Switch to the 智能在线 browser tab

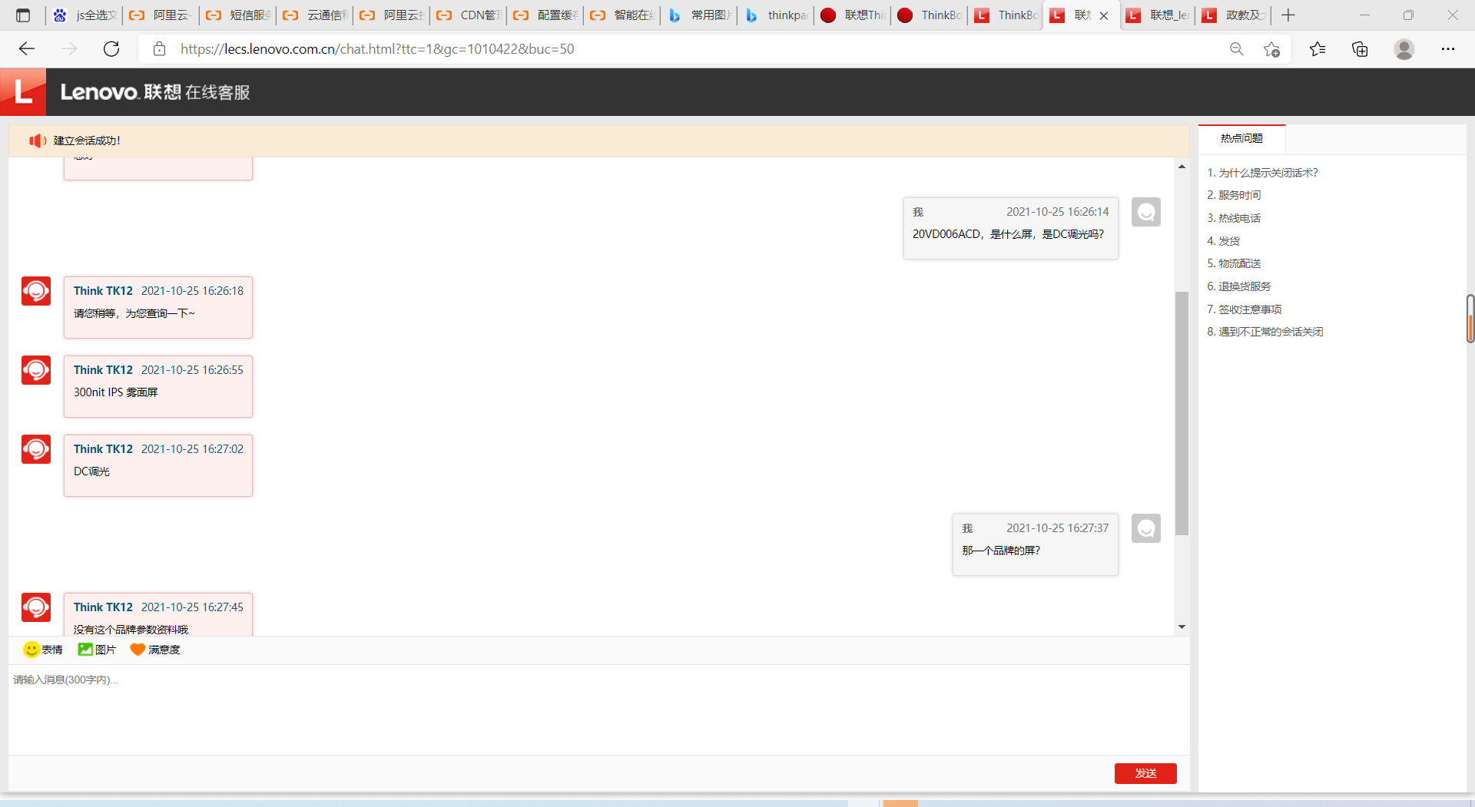pos(622,15)
